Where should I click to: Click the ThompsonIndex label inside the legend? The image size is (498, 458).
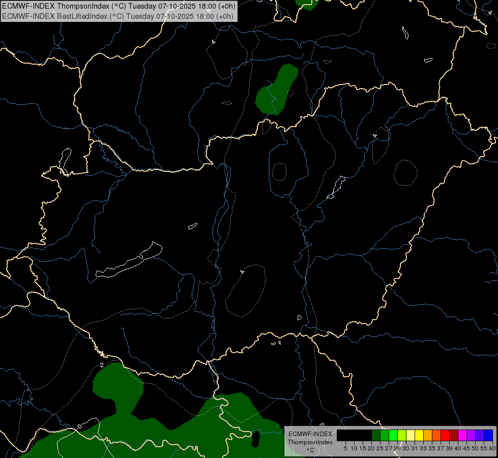[310, 442]
